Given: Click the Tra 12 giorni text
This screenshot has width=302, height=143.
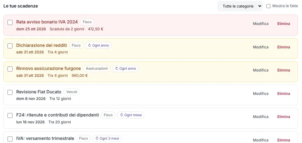Looking at the screenshot, I should (60, 99).
